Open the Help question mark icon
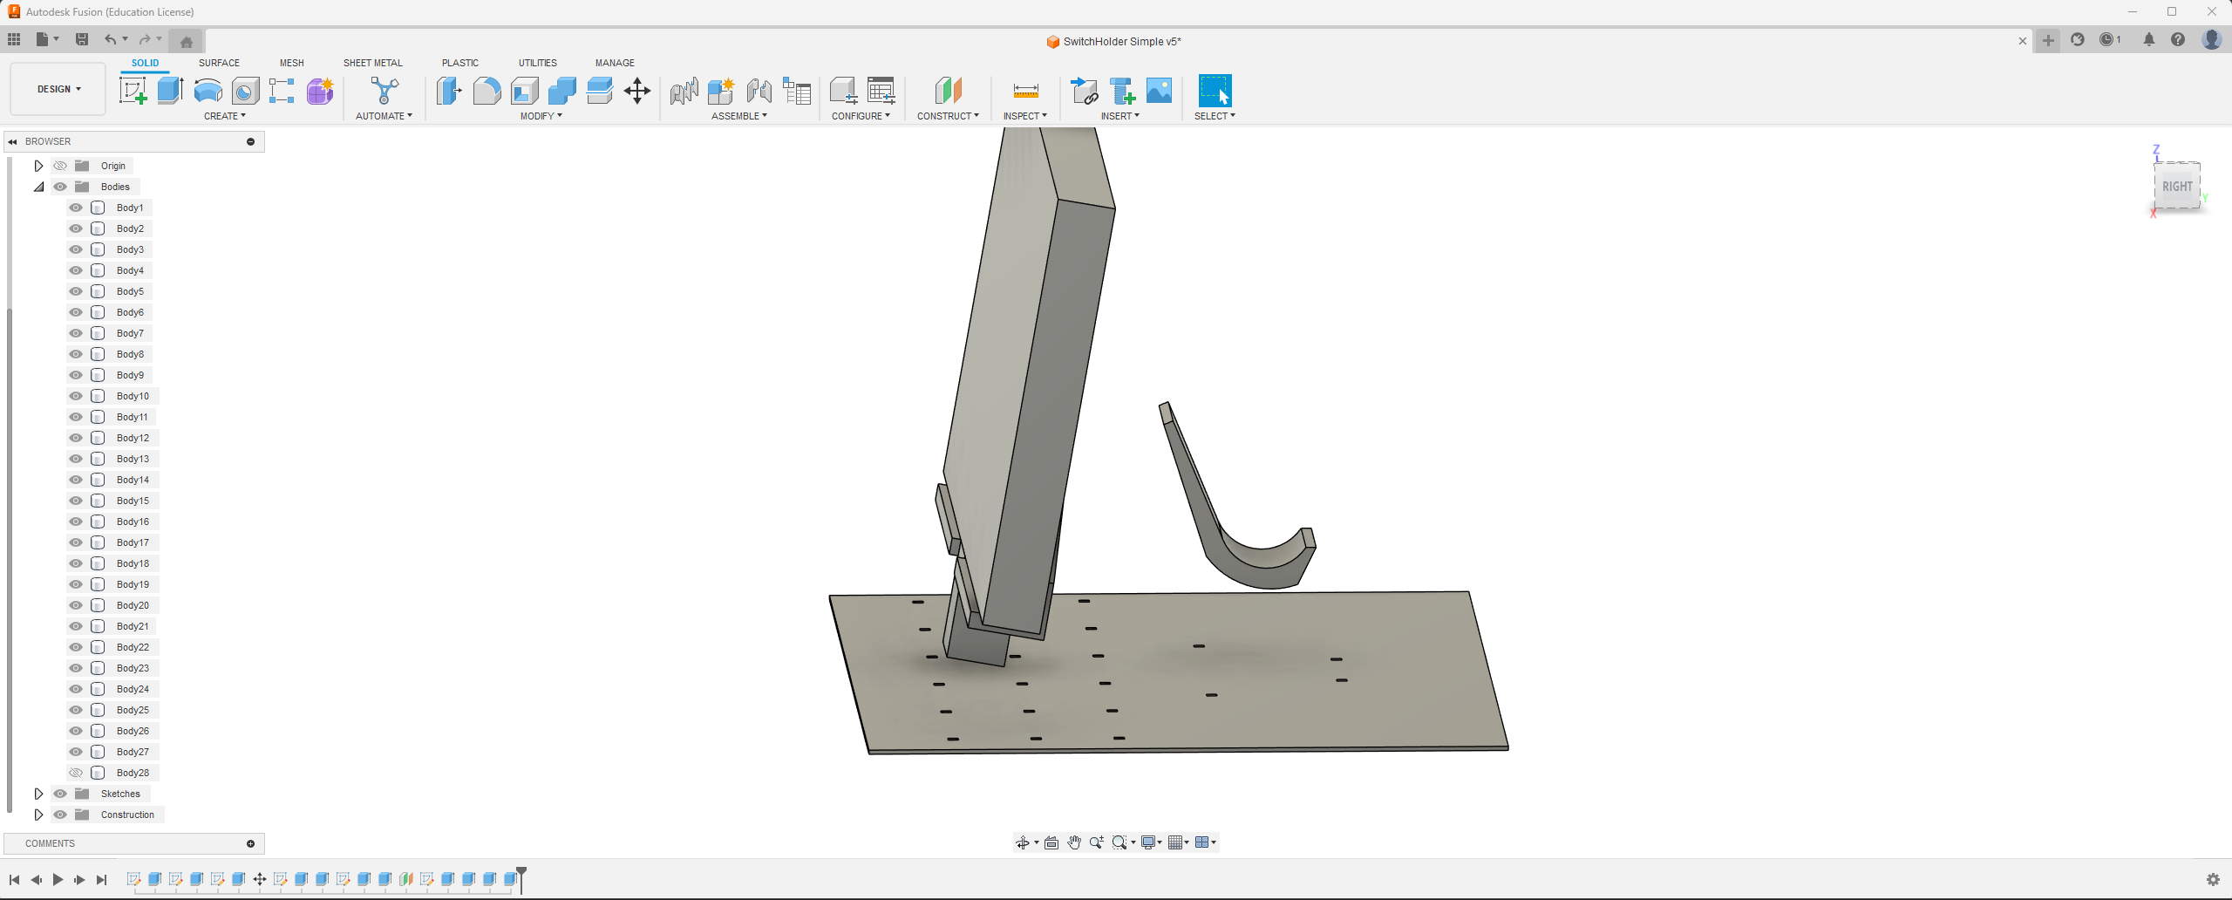The height and width of the screenshot is (900, 2232). click(2178, 39)
